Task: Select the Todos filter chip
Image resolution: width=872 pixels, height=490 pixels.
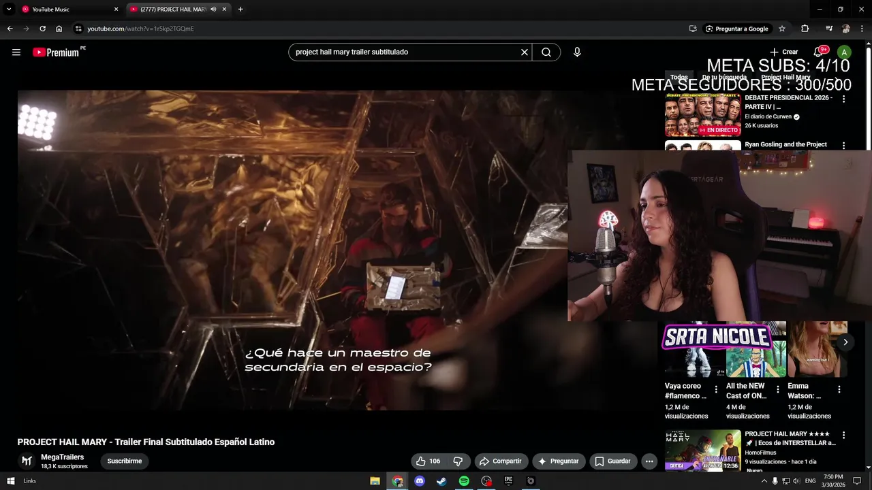Action: pyautogui.click(x=679, y=78)
